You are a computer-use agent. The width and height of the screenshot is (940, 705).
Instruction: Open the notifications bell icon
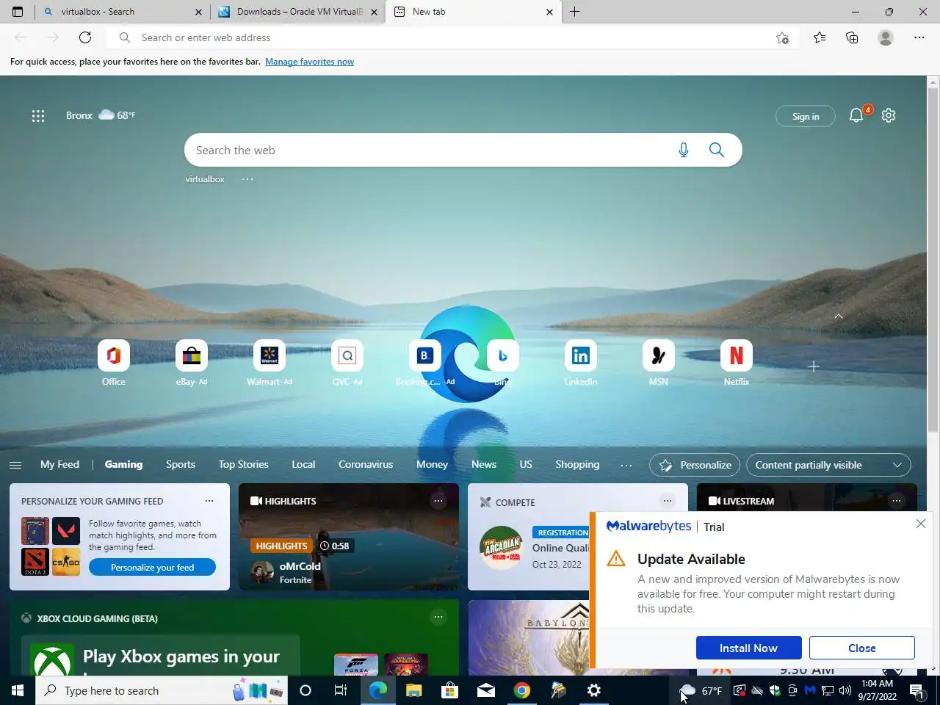click(x=856, y=115)
